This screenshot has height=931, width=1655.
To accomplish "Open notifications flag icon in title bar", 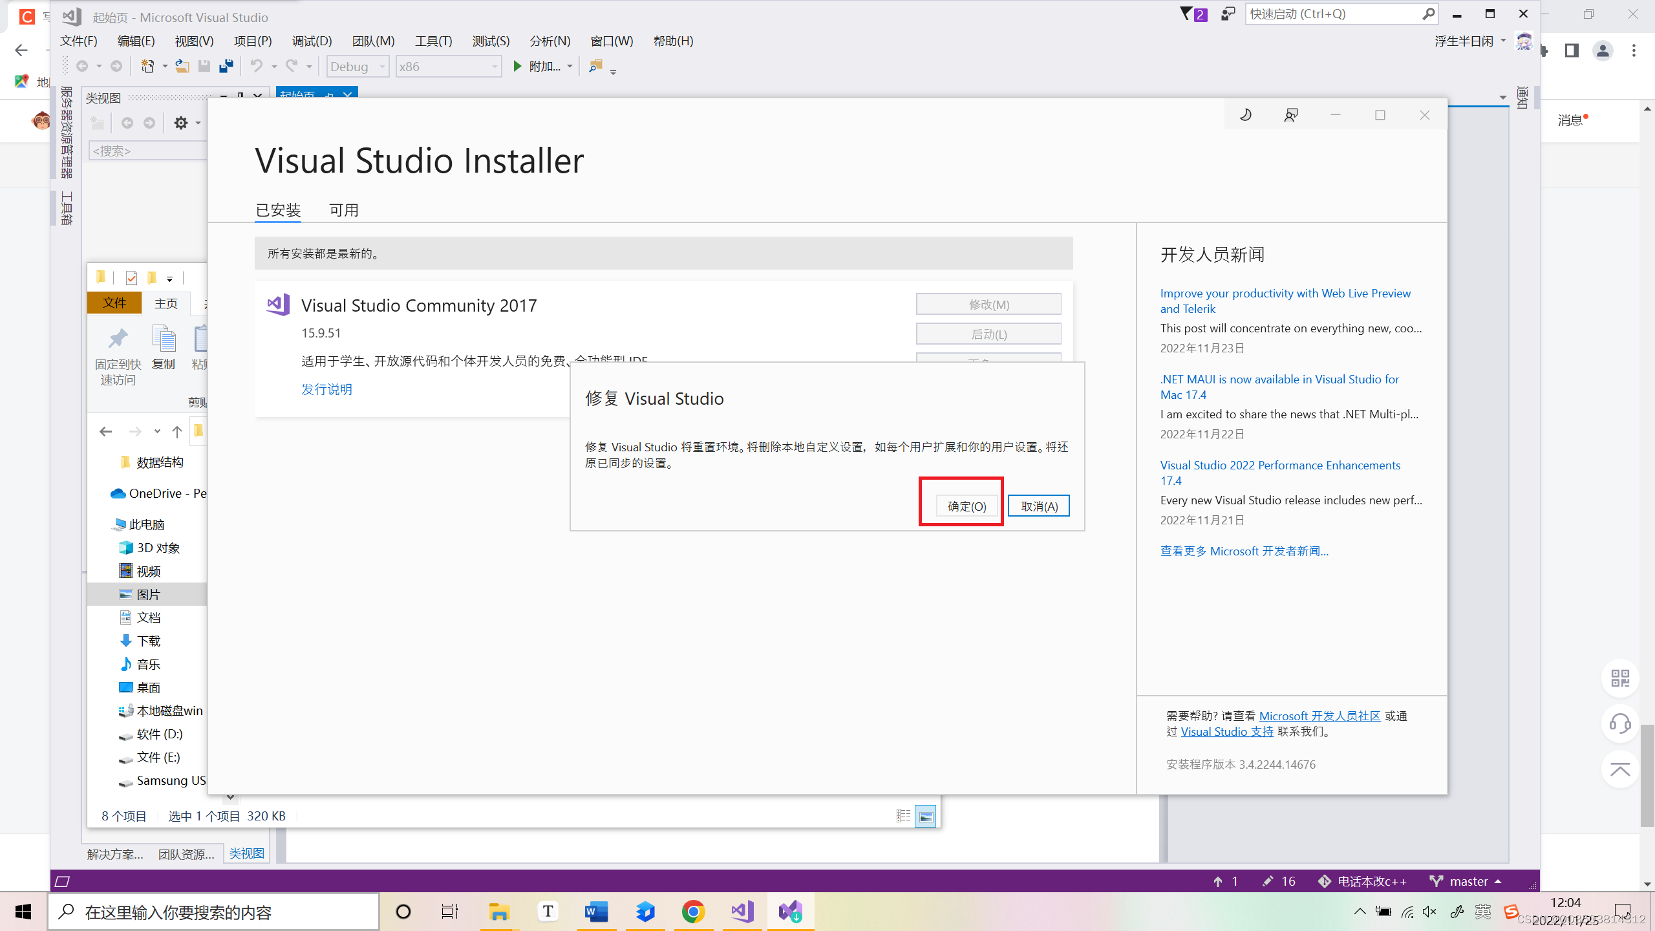I will (1187, 14).
